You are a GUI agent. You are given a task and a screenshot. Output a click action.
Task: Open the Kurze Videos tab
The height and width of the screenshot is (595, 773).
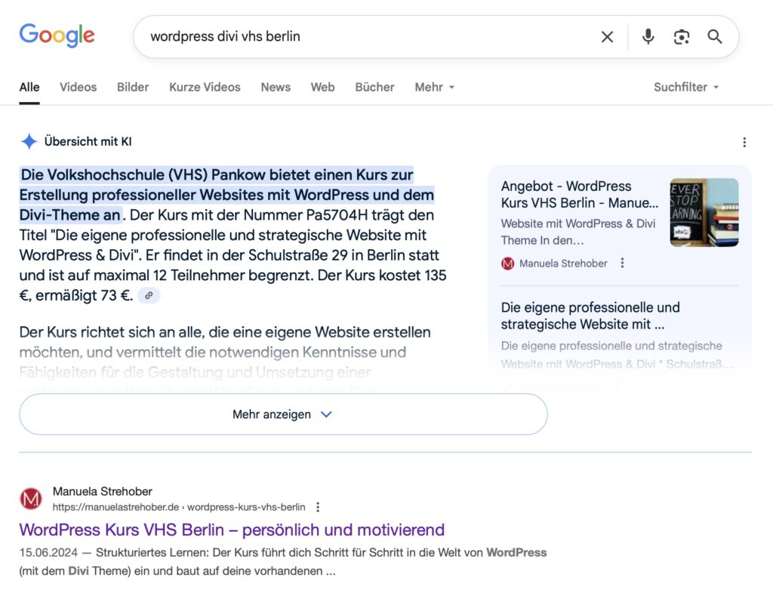(205, 88)
